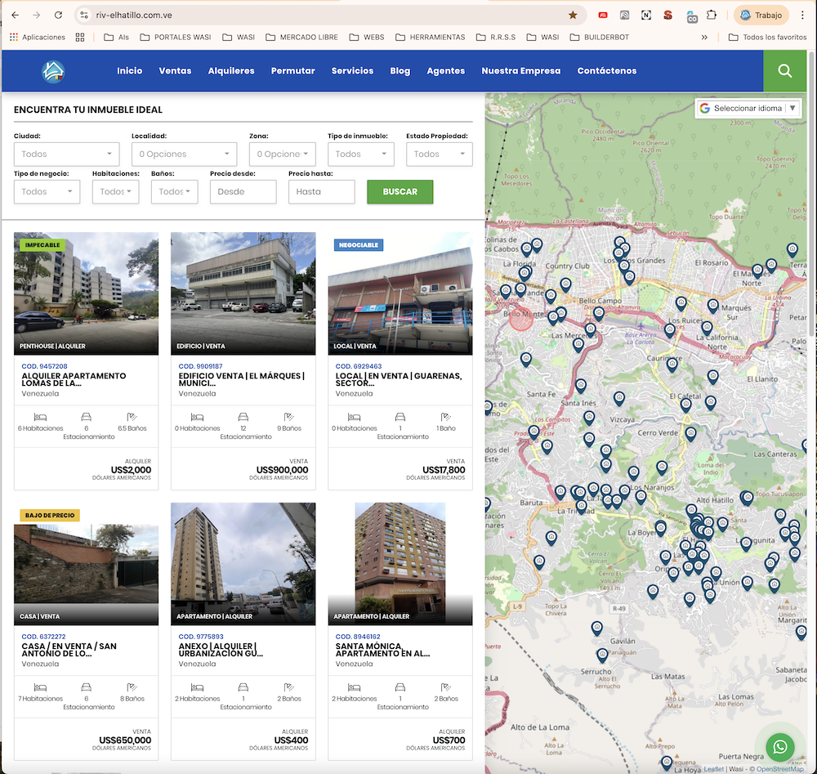Go to the Alquileres menu
This screenshot has width=817, height=774.
click(x=231, y=71)
